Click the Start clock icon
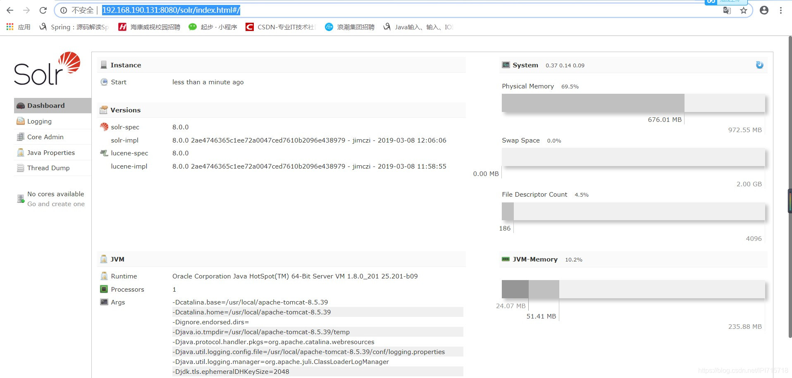The width and height of the screenshot is (792, 378). coord(104,82)
